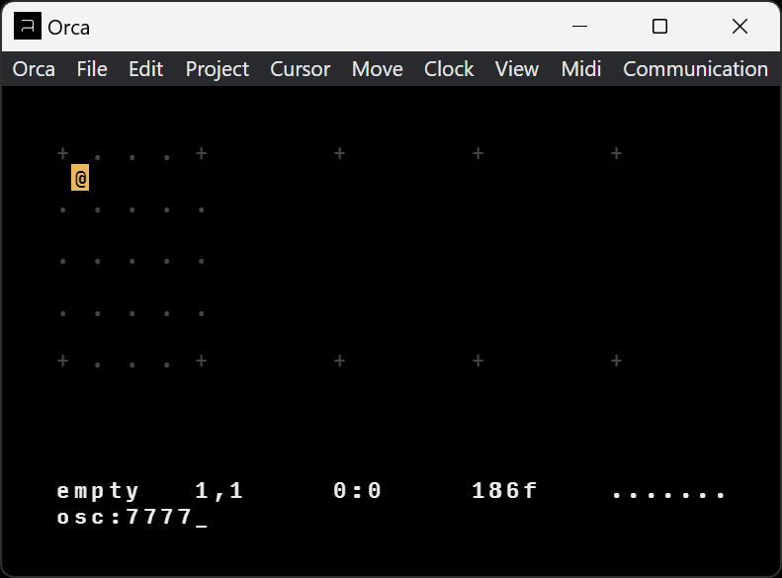Click the 'empty' status text
The height and width of the screenshot is (578, 782).
(x=98, y=491)
